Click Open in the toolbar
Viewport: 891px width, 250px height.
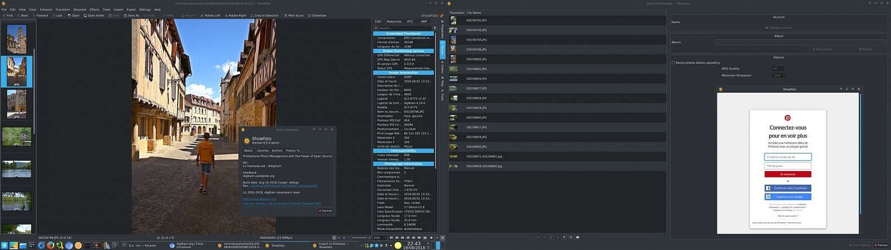74,16
